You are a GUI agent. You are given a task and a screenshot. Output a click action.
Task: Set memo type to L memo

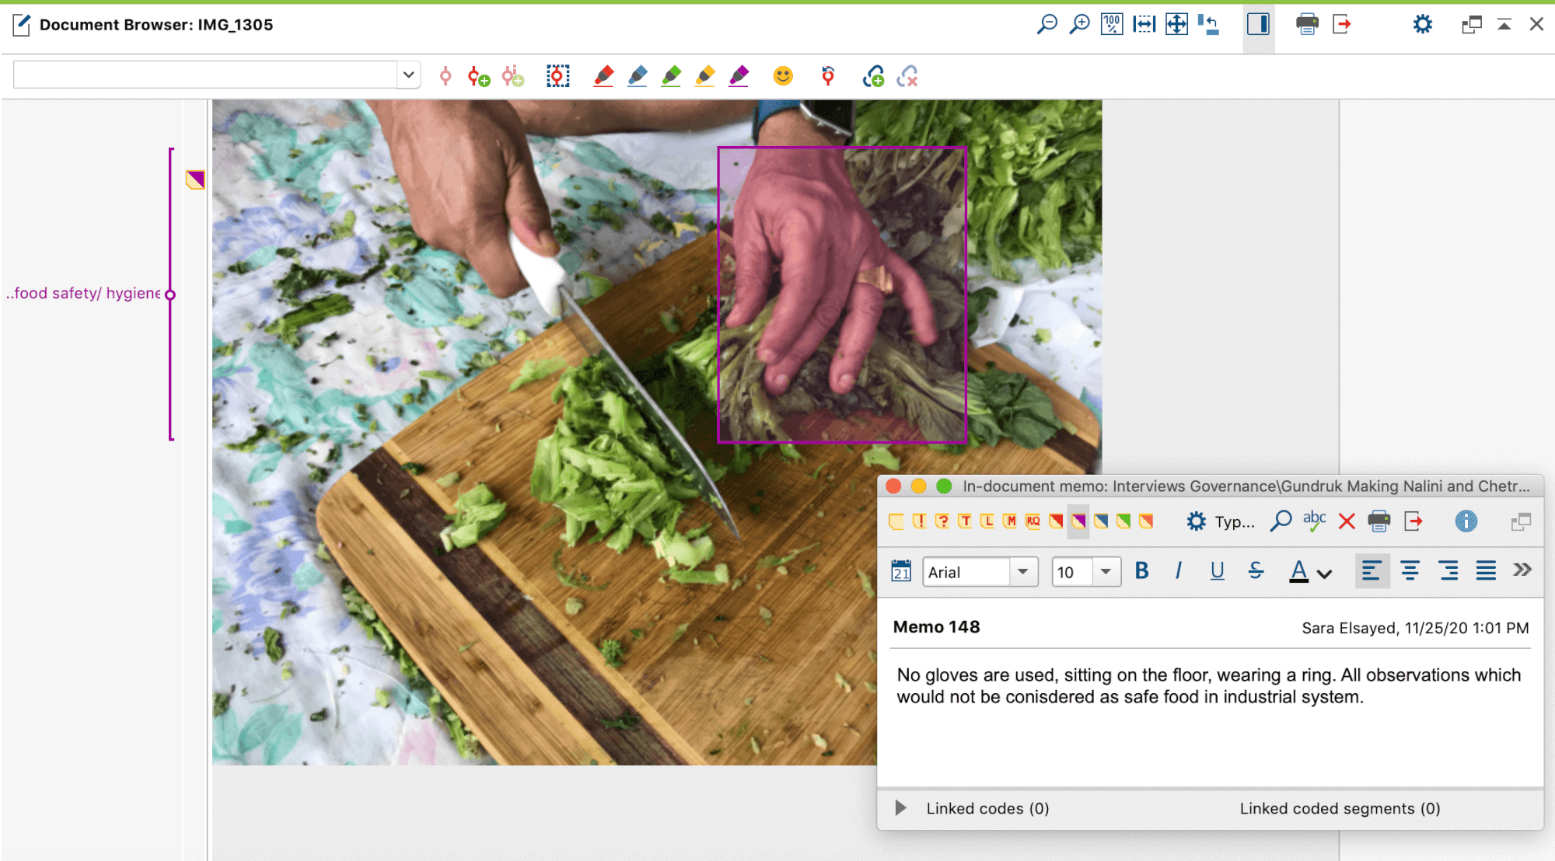pyautogui.click(x=987, y=521)
